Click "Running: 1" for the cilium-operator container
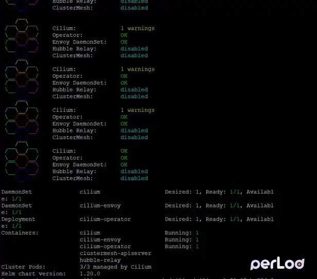This screenshot has height=279, width=317. (182, 247)
